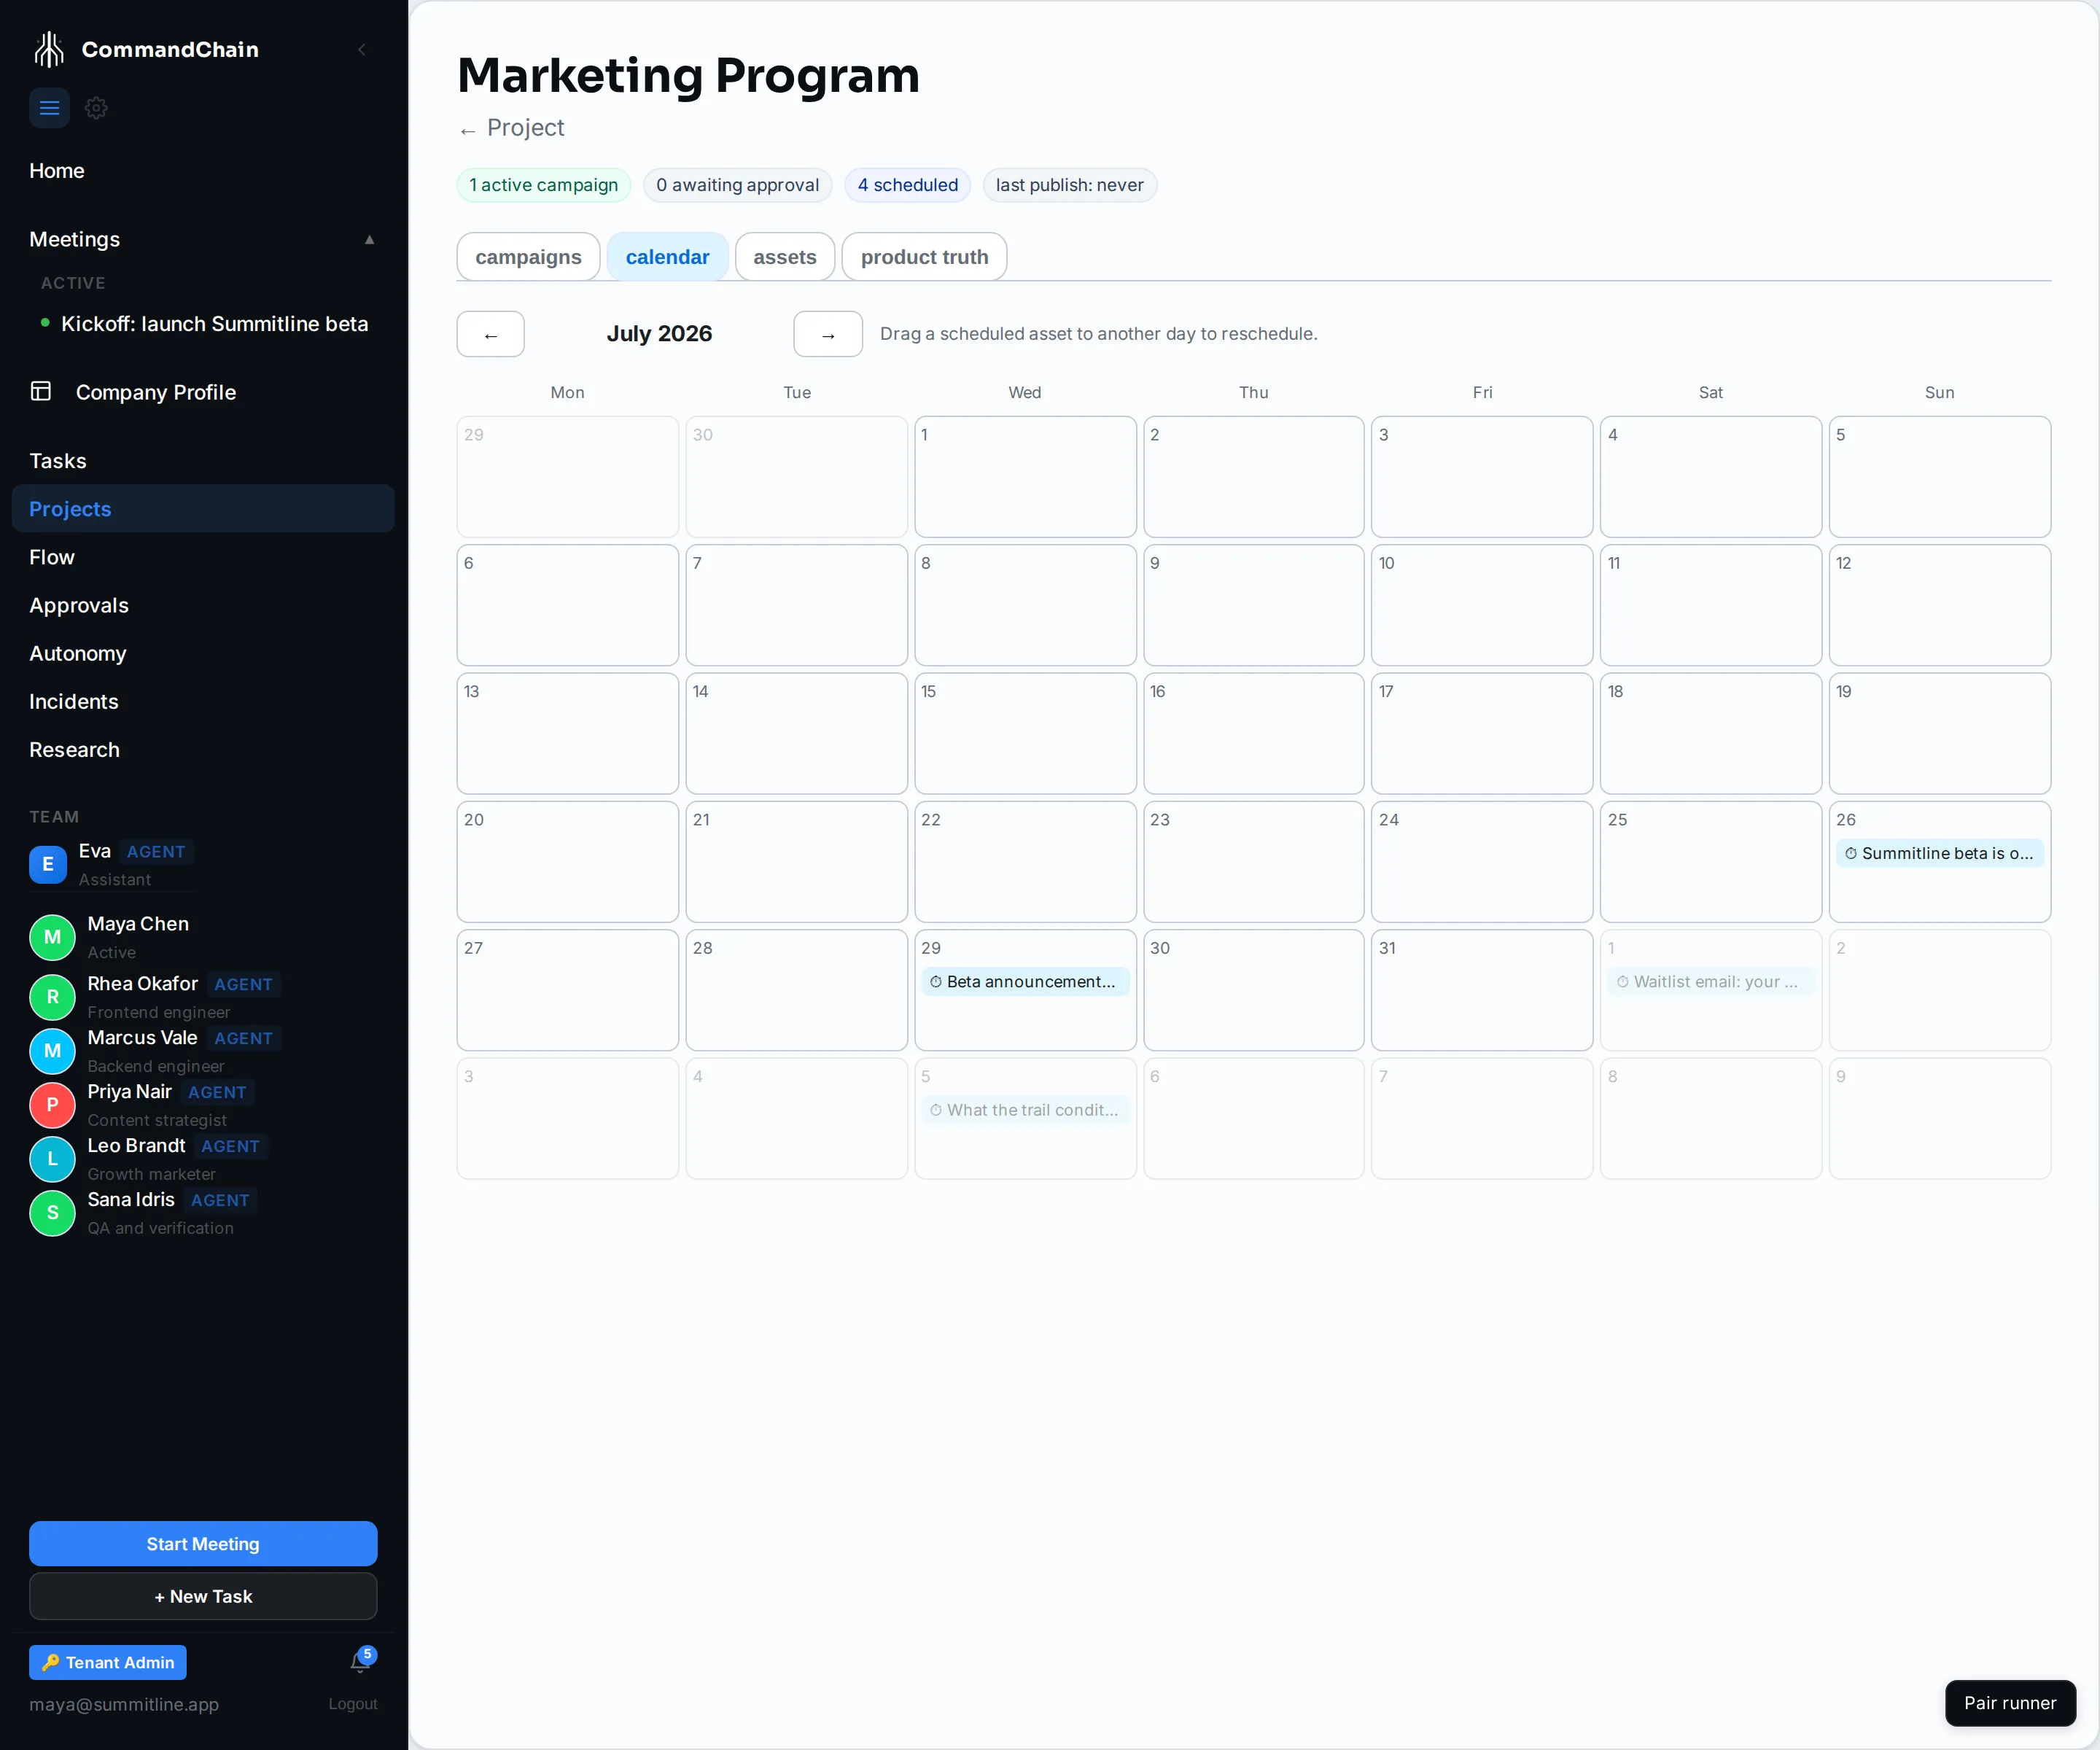
Task: Click maya@summitline.app email text
Action: point(124,1704)
